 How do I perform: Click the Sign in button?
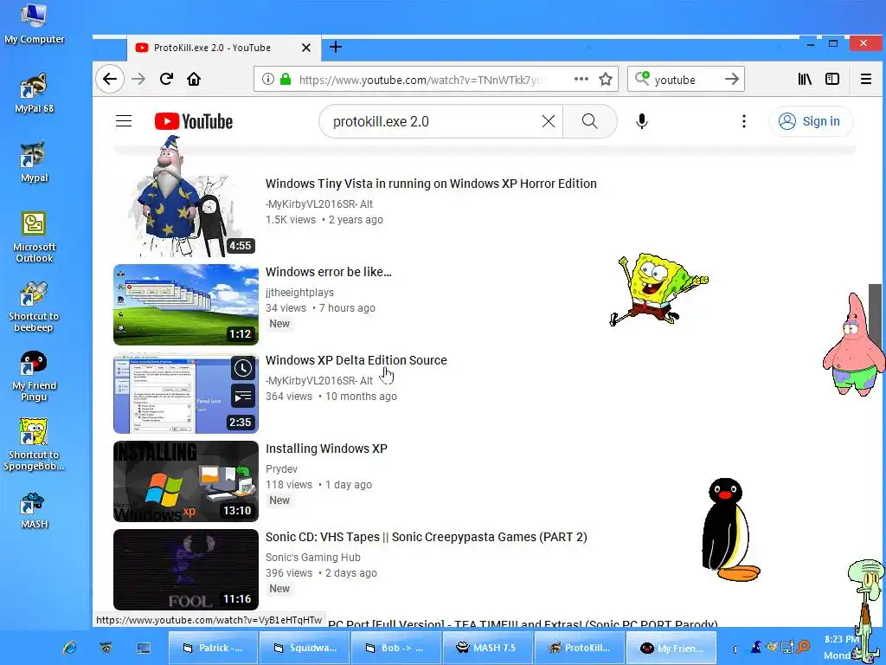click(x=810, y=121)
